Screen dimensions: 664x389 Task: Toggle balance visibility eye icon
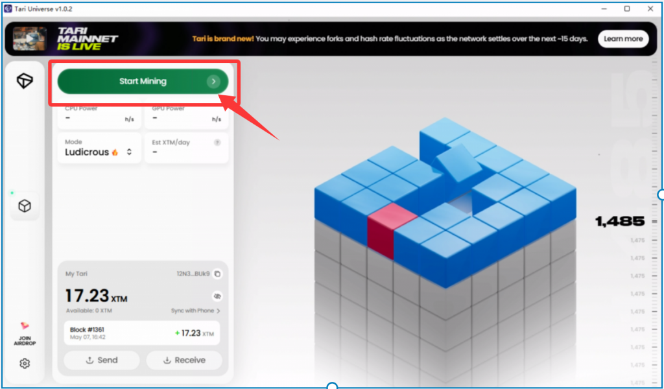coord(217,296)
